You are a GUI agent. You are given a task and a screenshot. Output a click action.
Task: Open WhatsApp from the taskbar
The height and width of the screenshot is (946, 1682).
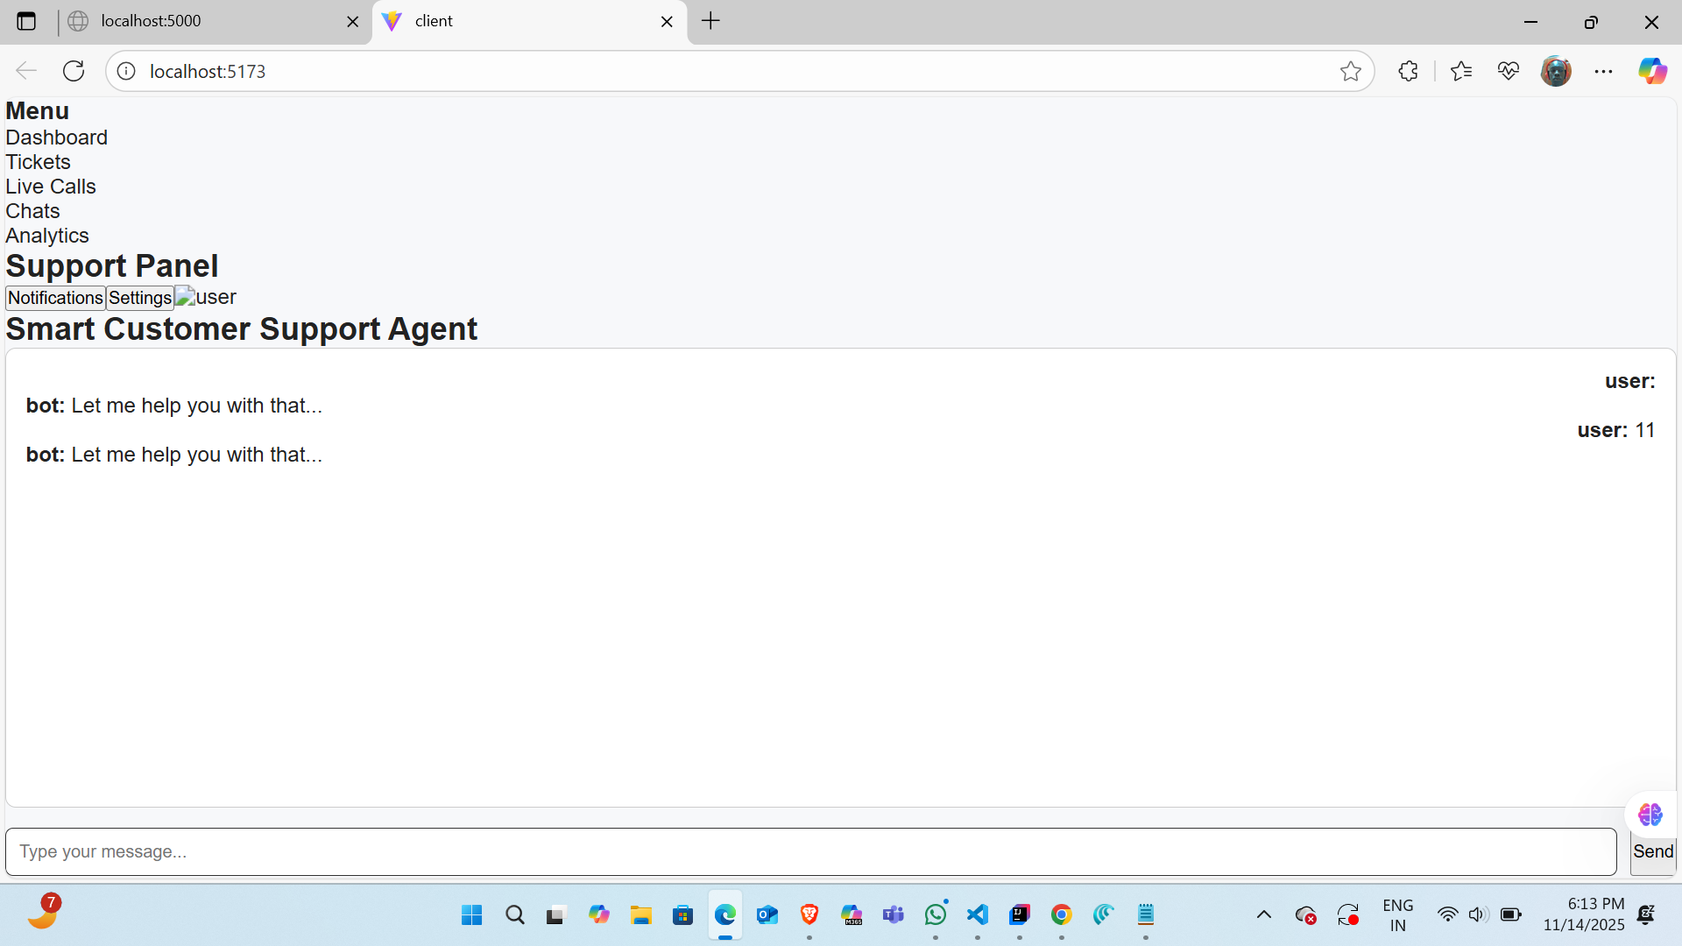(x=936, y=914)
